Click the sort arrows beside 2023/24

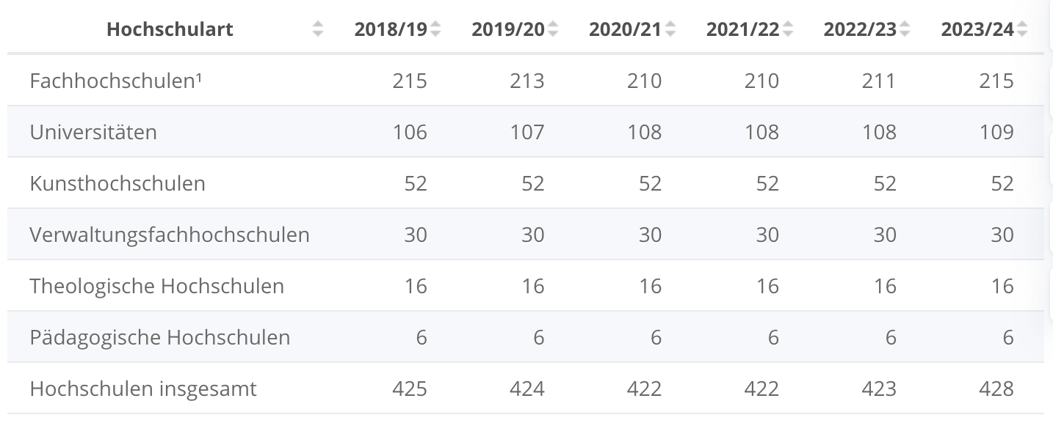tap(1021, 29)
